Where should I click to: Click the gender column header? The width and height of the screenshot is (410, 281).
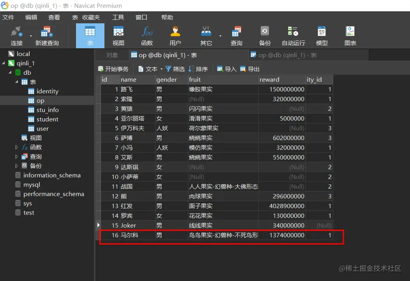tap(171, 80)
